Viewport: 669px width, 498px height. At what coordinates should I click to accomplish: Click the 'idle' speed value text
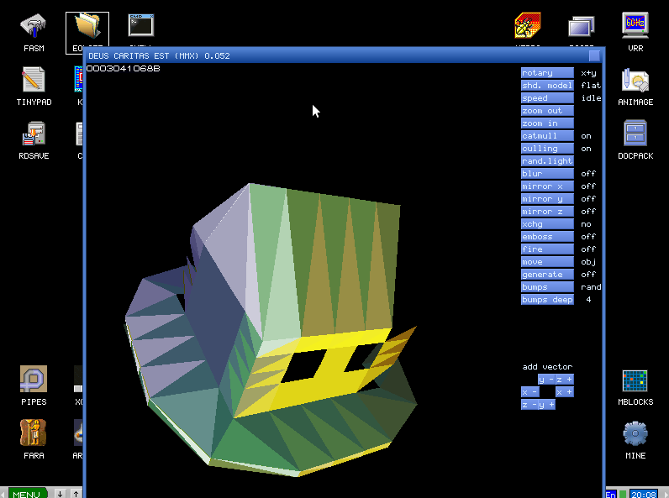point(591,98)
